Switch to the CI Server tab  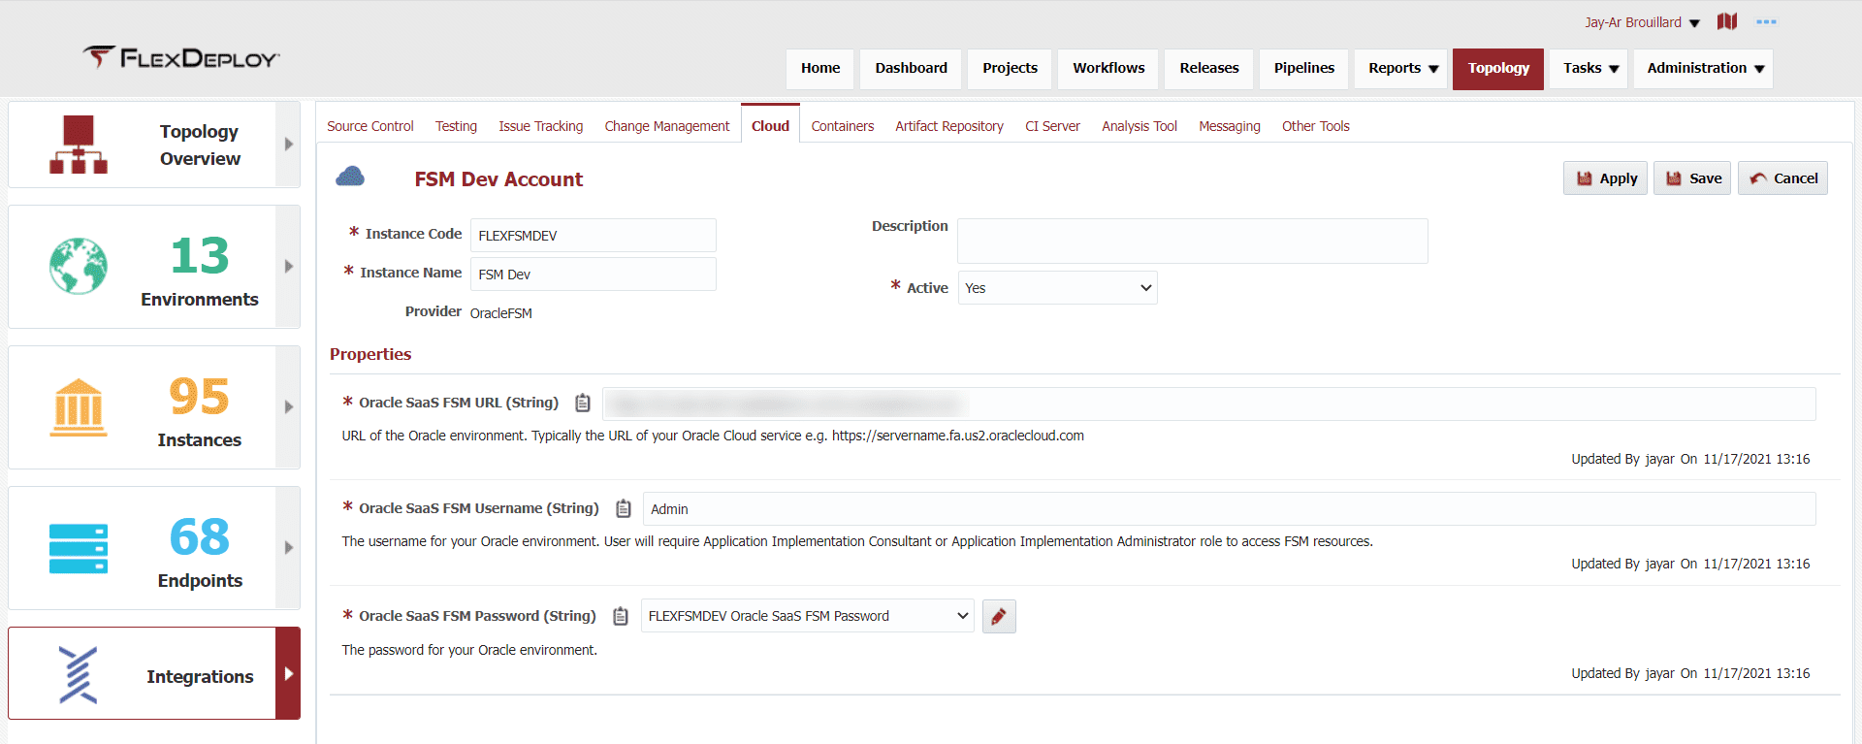[1052, 126]
